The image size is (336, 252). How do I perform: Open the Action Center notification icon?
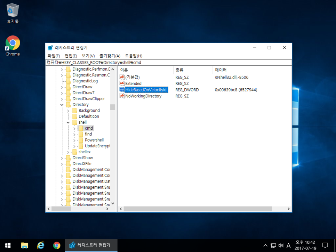pos(325,245)
